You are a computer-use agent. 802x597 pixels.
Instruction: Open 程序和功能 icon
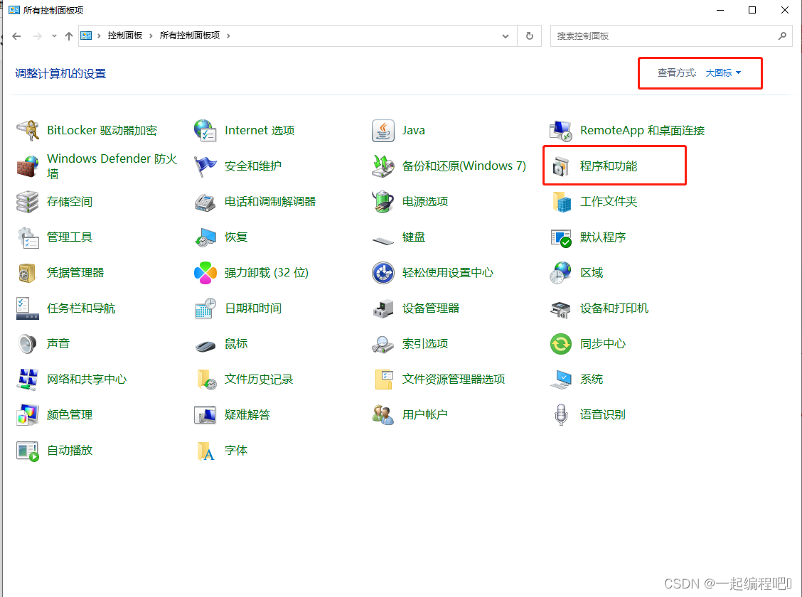coord(560,166)
